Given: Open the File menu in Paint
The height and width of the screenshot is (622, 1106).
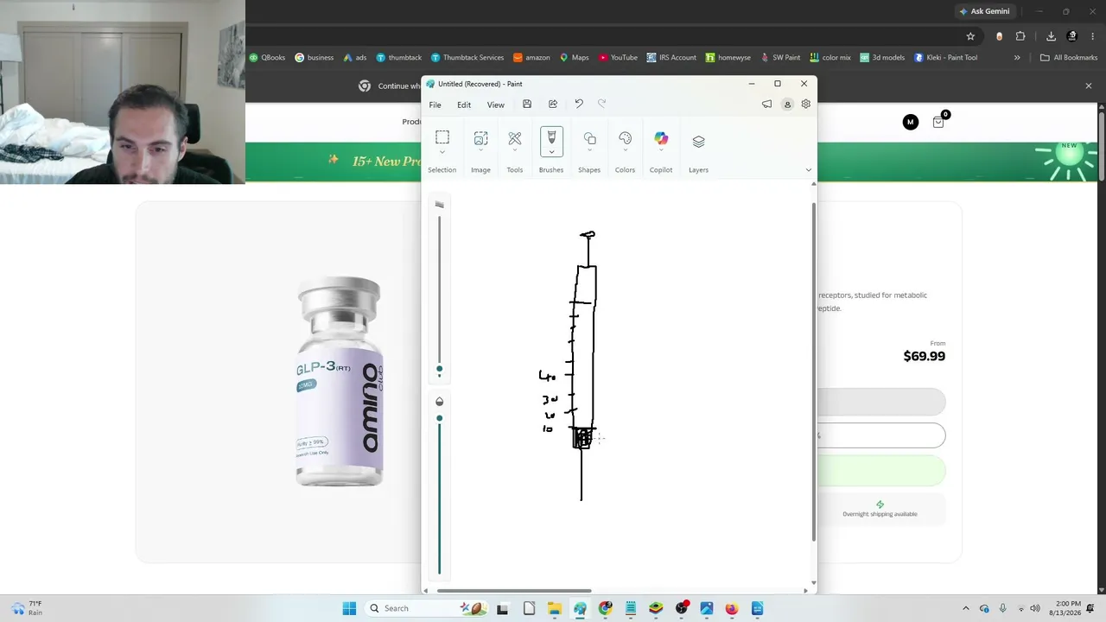Looking at the screenshot, I should pos(435,105).
